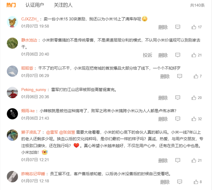The height and width of the screenshot is (190, 212).
Task: Switch to 认证用户 tab
Action: coord(35,5)
